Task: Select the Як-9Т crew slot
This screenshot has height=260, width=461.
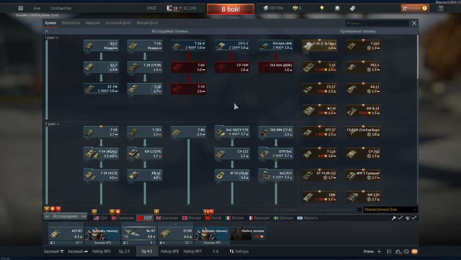Action: pyautogui.click(x=139, y=235)
